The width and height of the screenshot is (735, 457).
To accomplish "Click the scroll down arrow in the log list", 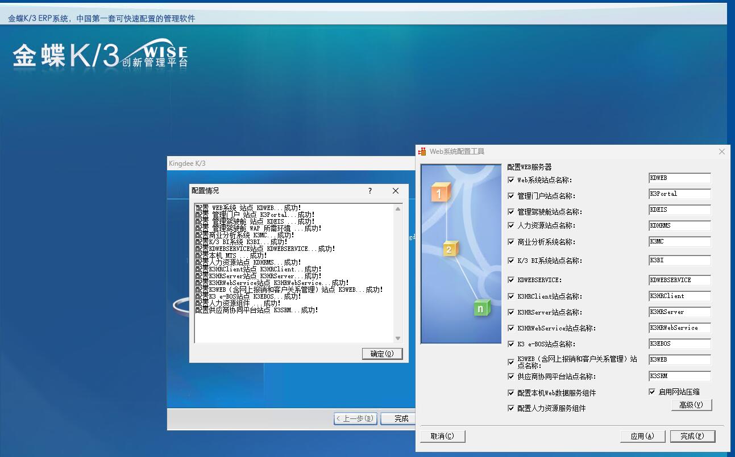I will pyautogui.click(x=398, y=338).
